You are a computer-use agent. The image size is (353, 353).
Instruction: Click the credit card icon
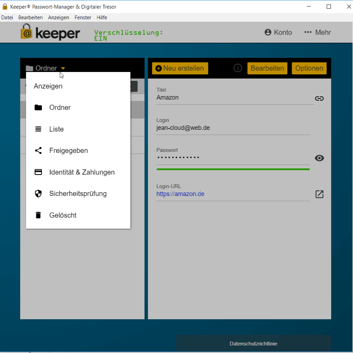(38, 172)
